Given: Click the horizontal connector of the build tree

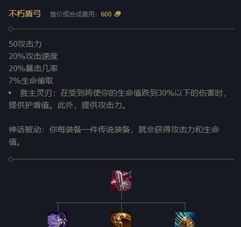Looking at the screenshot, I should coord(121,203).
